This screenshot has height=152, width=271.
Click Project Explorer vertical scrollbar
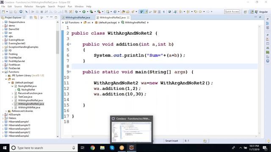tap(58, 42)
